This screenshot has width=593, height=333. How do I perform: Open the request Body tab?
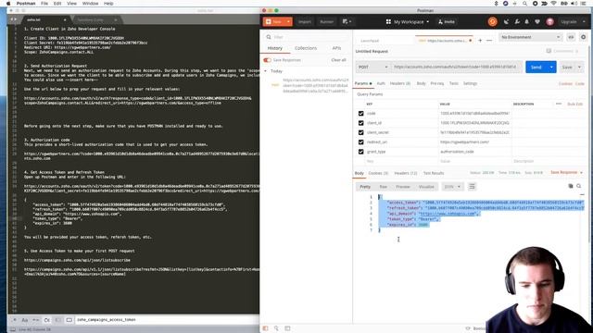[421, 83]
